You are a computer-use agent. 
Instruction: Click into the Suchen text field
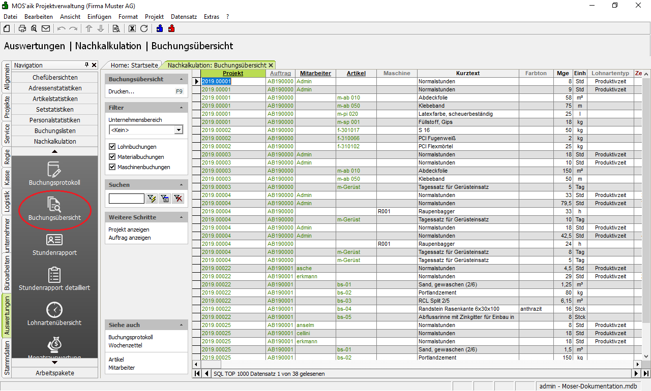tap(126, 199)
